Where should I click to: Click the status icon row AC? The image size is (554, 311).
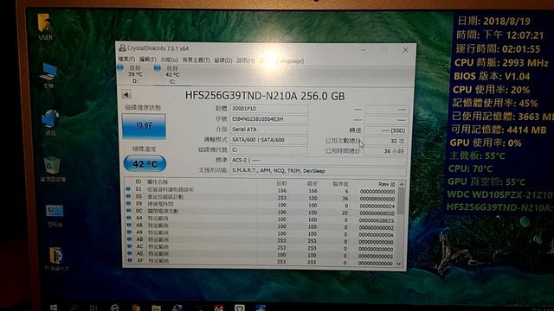click(129, 246)
